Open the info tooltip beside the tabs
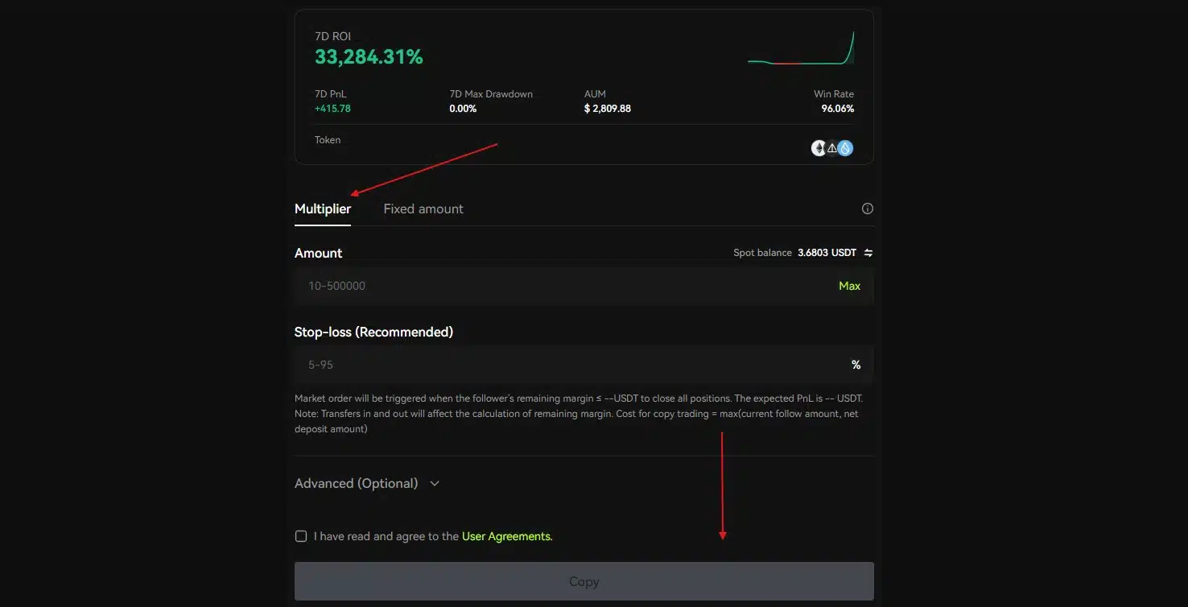 tap(867, 209)
